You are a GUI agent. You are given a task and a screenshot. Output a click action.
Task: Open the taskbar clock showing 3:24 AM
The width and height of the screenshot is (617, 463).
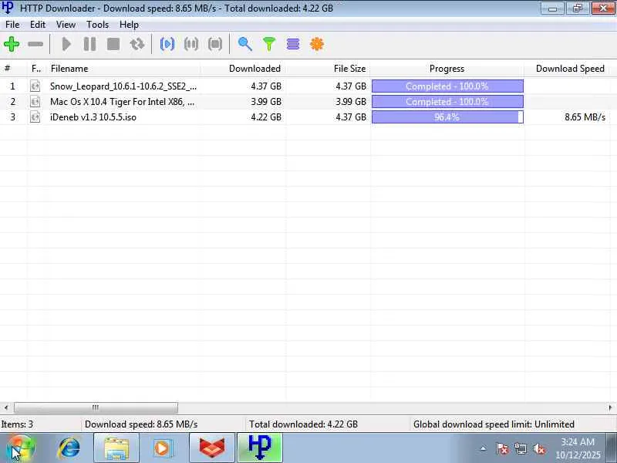pyautogui.click(x=578, y=448)
